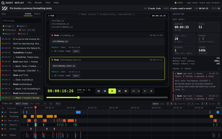Open the Render menu
222x139 pixels.
(38, 3)
